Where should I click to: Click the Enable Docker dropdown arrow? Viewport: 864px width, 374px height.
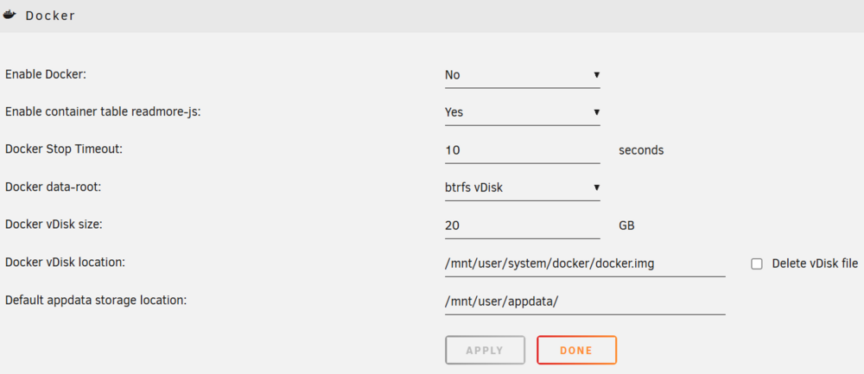(x=596, y=75)
